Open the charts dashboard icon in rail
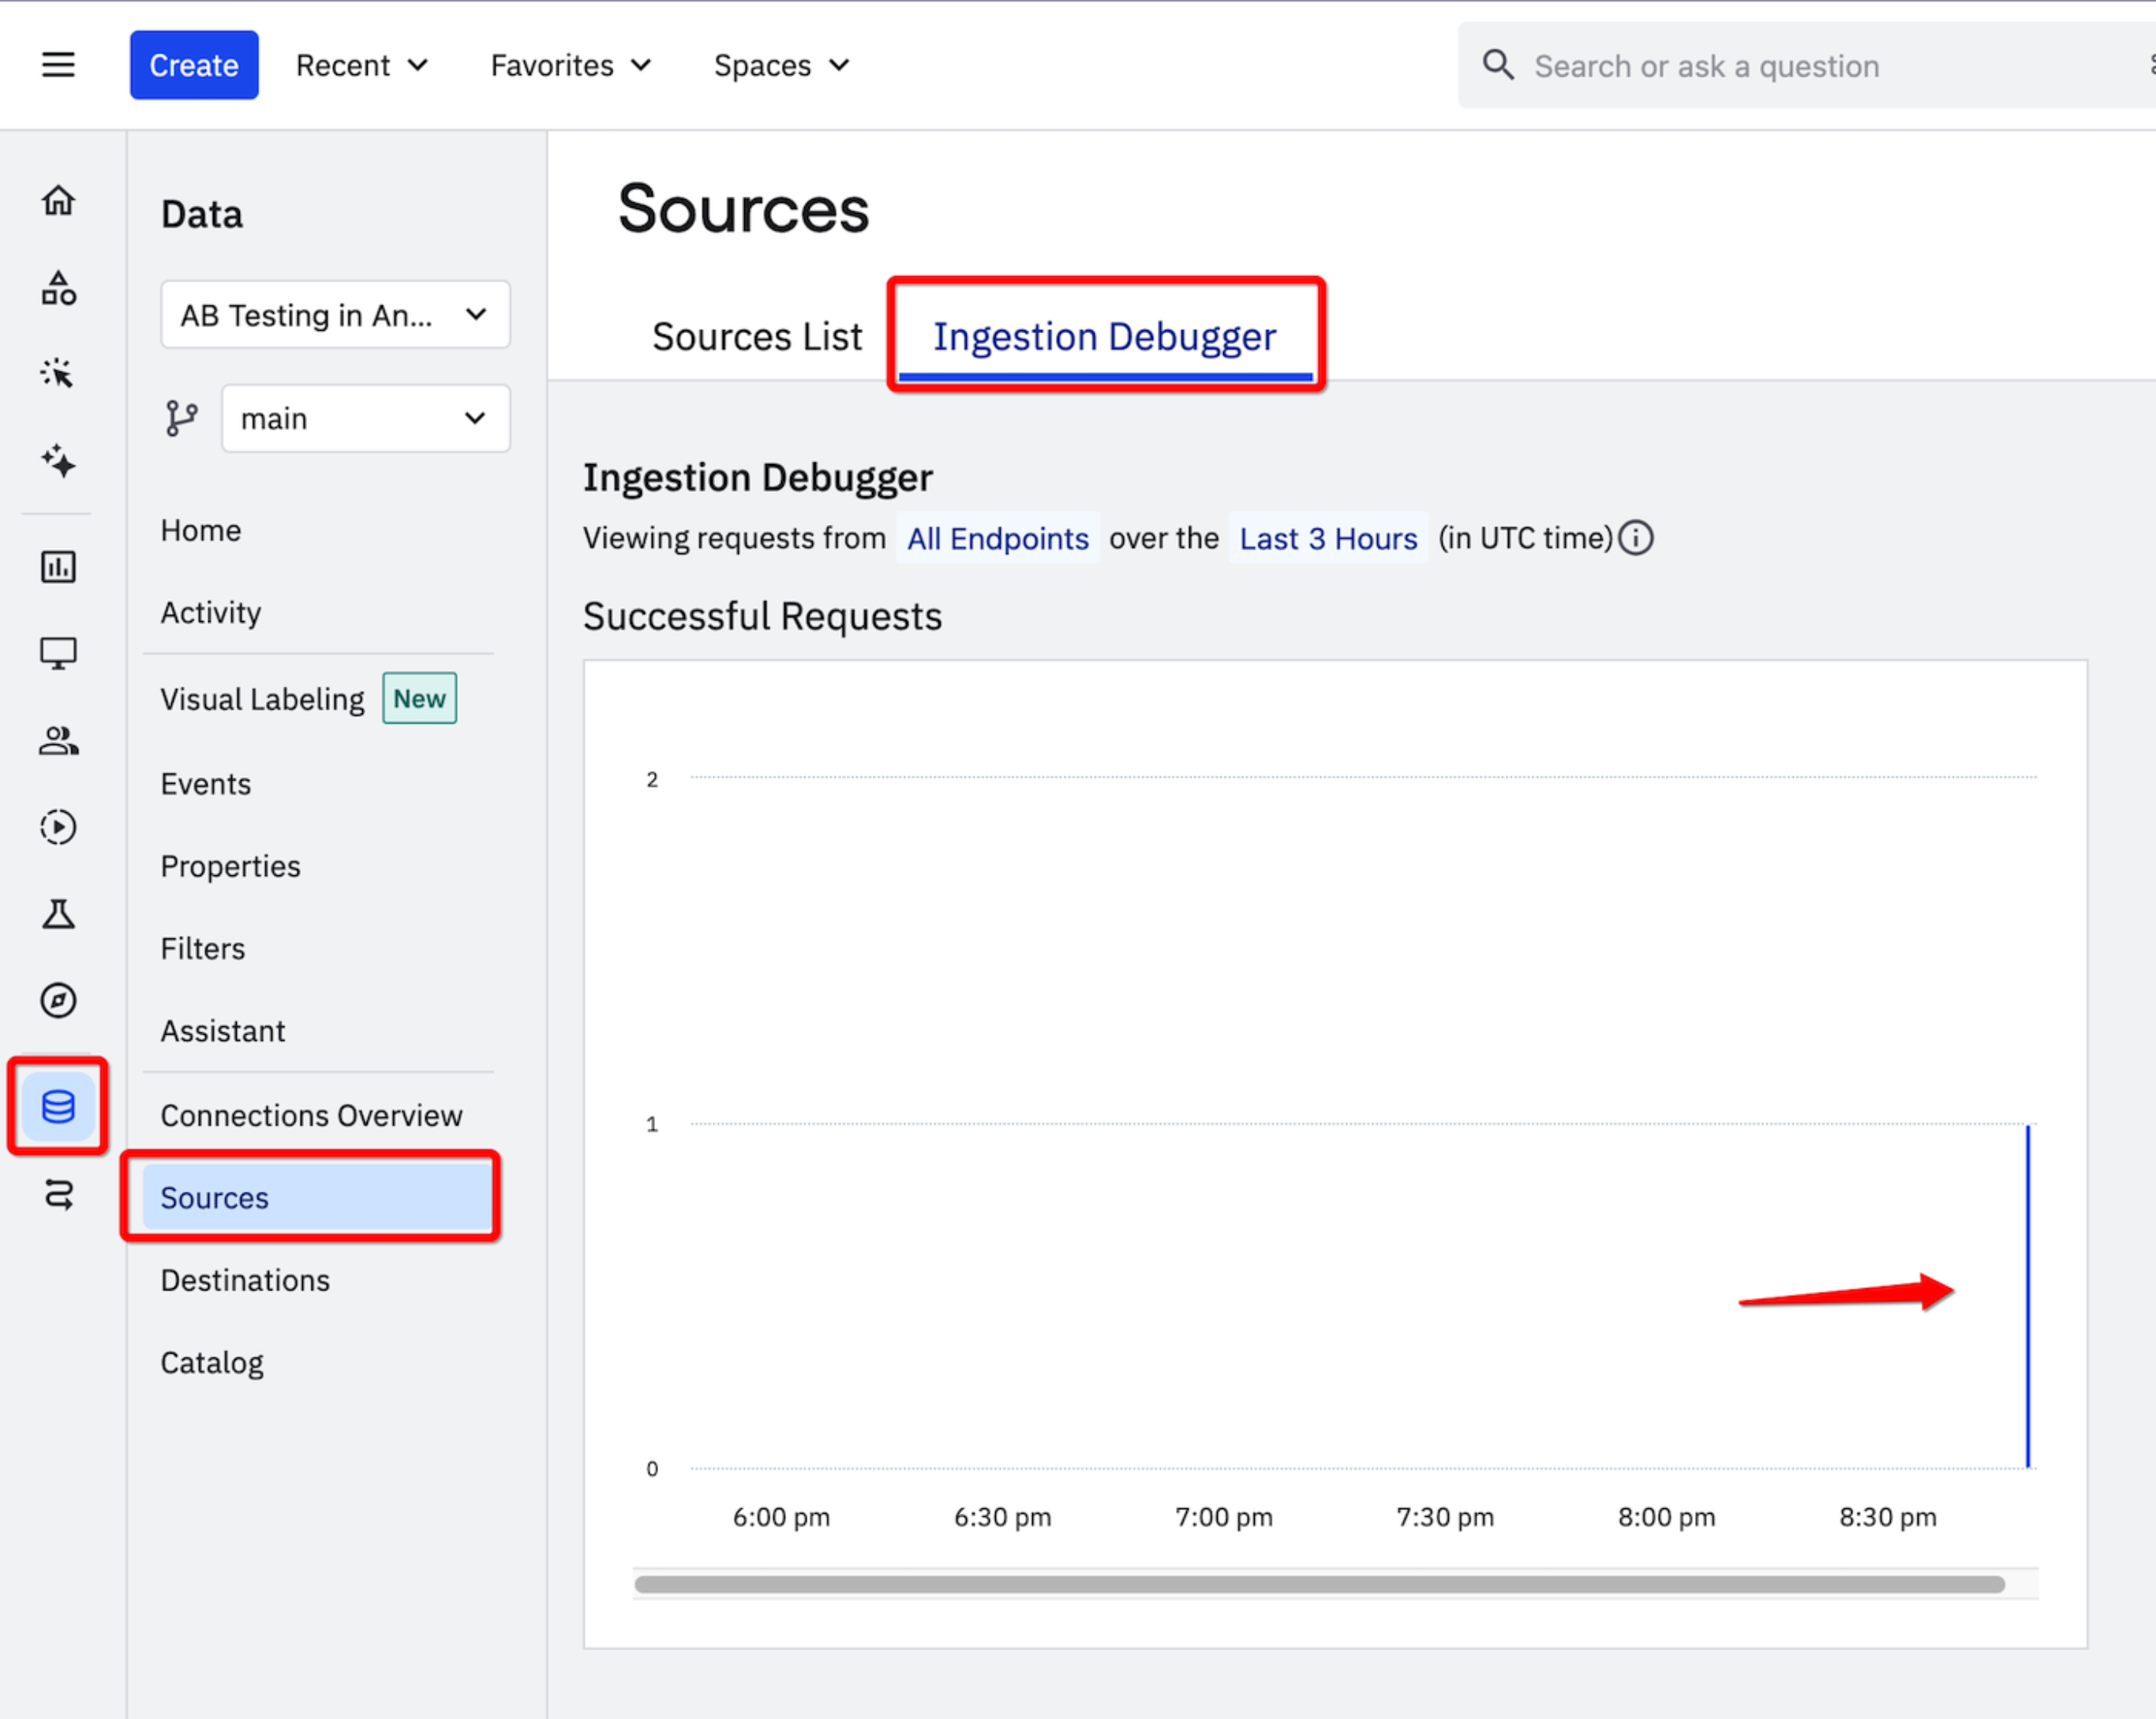This screenshot has height=1719, width=2156. click(58, 567)
